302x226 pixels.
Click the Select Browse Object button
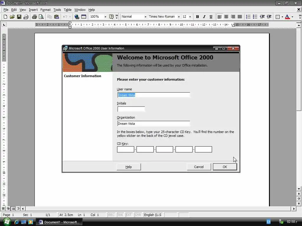(299, 199)
